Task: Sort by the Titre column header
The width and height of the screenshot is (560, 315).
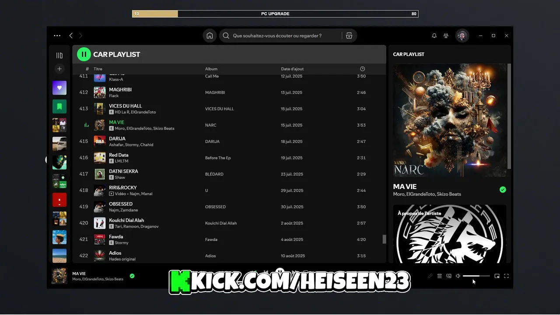Action: tap(98, 69)
